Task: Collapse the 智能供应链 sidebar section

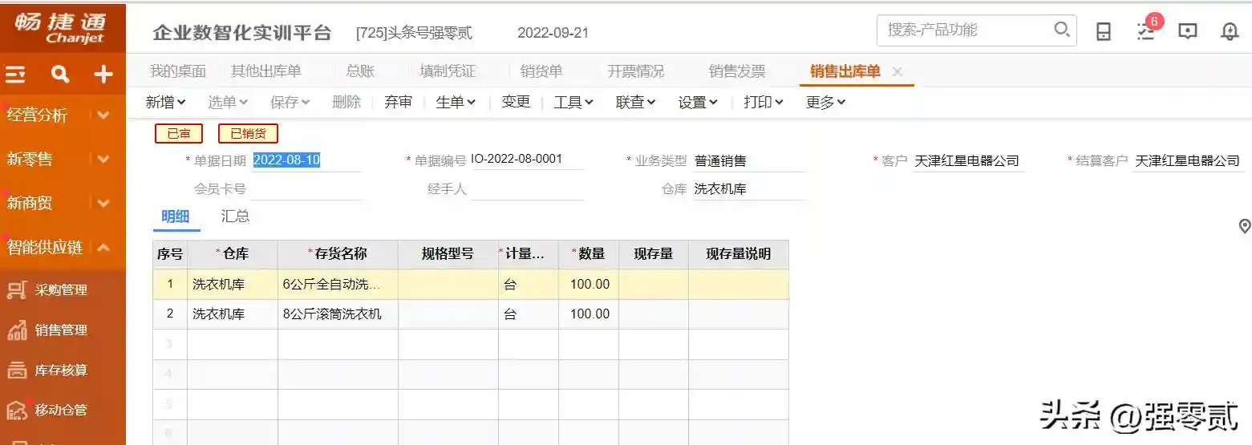Action: pyautogui.click(x=103, y=248)
